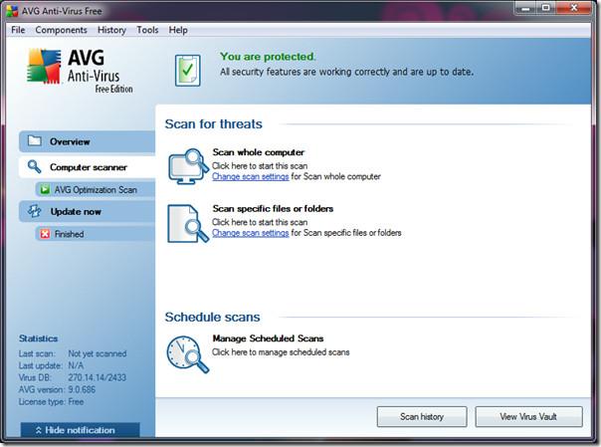Viewport: 601px width, 447px height.
Task: Click 'License type: Free' text
Action: point(51,402)
